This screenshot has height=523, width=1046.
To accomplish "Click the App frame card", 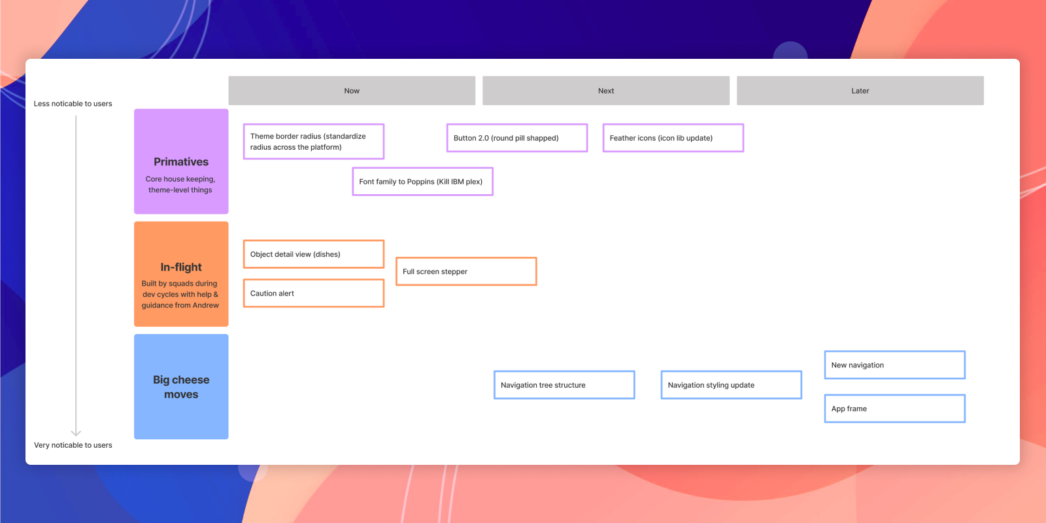I will click(894, 409).
